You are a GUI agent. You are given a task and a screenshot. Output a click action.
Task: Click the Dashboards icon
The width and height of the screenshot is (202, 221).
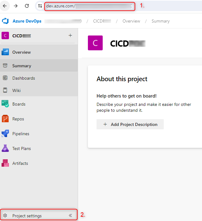coord(5,78)
